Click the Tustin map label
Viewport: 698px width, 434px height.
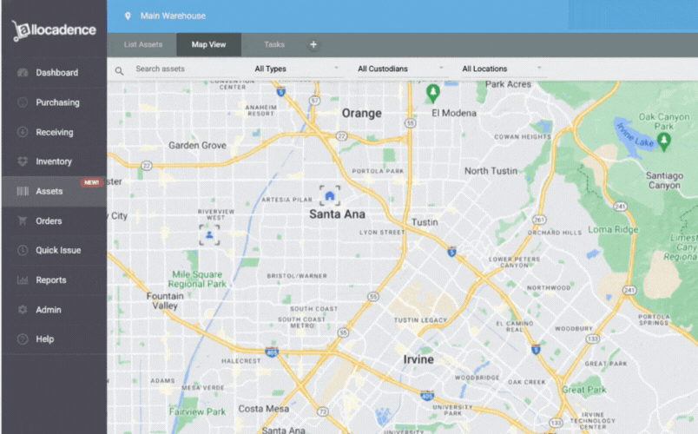[425, 222]
